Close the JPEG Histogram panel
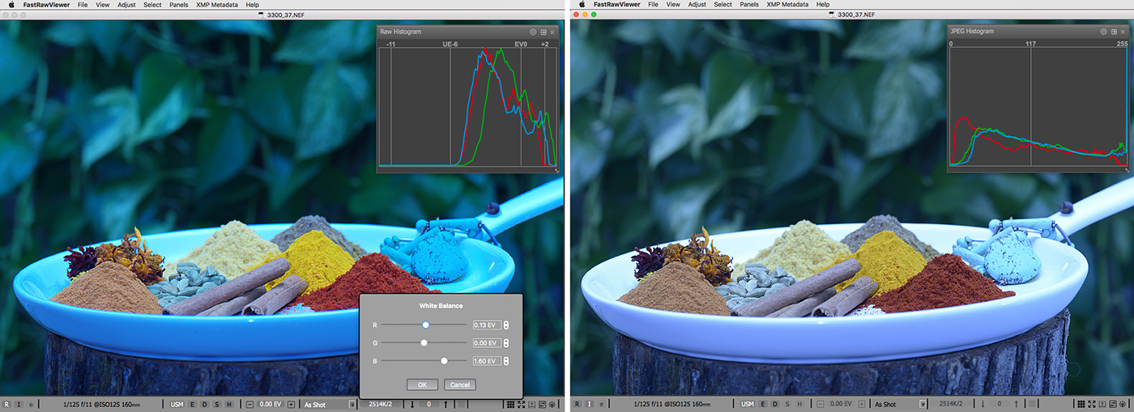Screen dimensions: 1134x412 pyautogui.click(x=1123, y=32)
